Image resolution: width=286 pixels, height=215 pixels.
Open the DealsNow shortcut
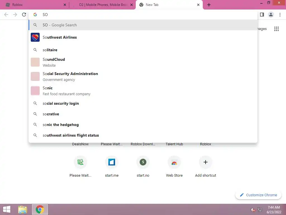click(80, 144)
